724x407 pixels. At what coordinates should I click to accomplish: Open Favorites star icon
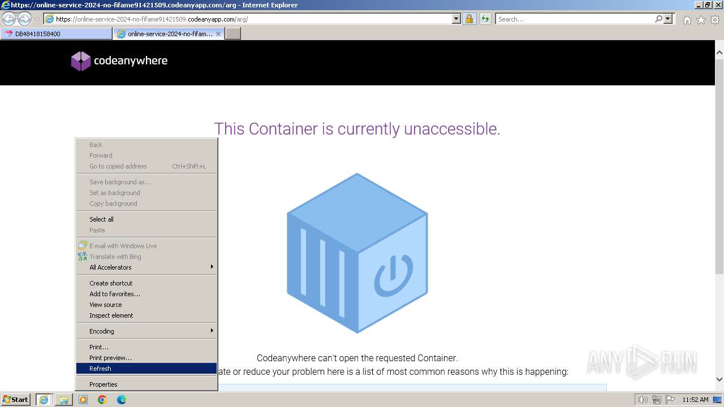point(701,20)
